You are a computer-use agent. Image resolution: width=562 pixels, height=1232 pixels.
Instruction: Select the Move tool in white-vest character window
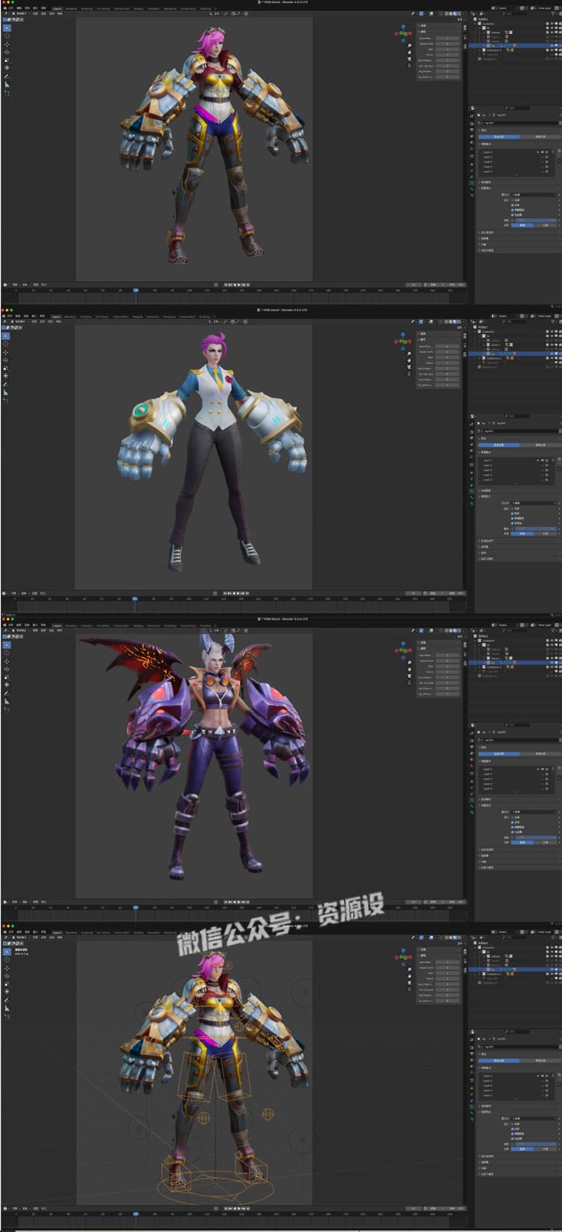(x=7, y=352)
